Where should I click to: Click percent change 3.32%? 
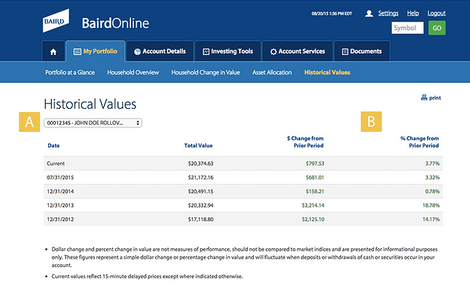click(432, 178)
